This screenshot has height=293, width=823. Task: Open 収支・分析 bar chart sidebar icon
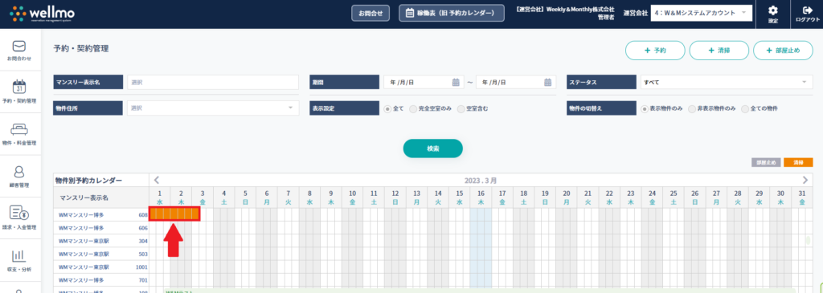point(19,256)
